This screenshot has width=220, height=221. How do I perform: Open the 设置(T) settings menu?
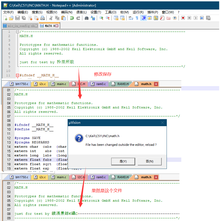(96, 12)
